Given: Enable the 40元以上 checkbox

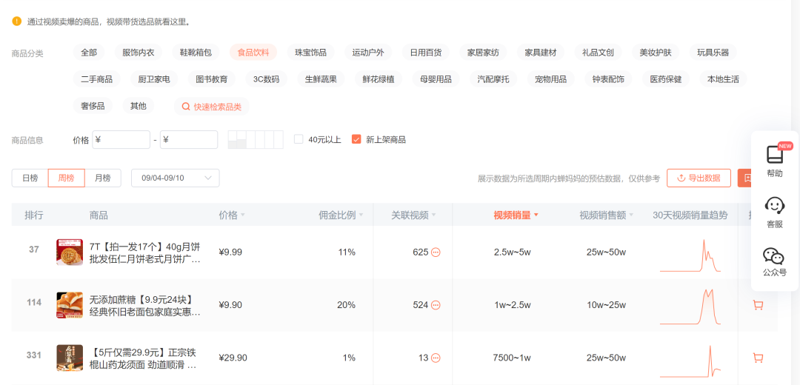Looking at the screenshot, I should coord(299,139).
